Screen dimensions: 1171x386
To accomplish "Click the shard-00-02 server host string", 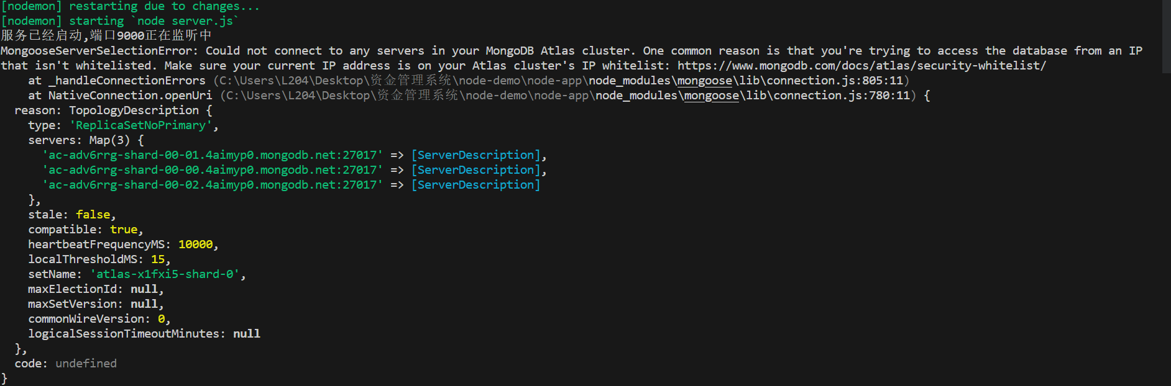I will [x=213, y=185].
